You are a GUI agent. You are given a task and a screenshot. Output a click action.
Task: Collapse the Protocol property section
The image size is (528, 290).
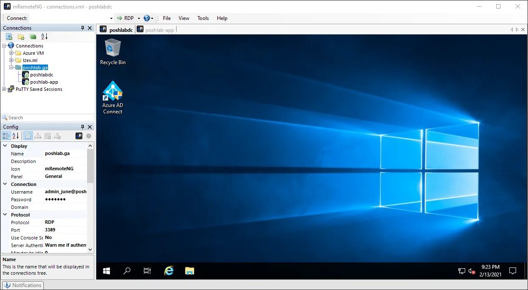(x=5, y=215)
